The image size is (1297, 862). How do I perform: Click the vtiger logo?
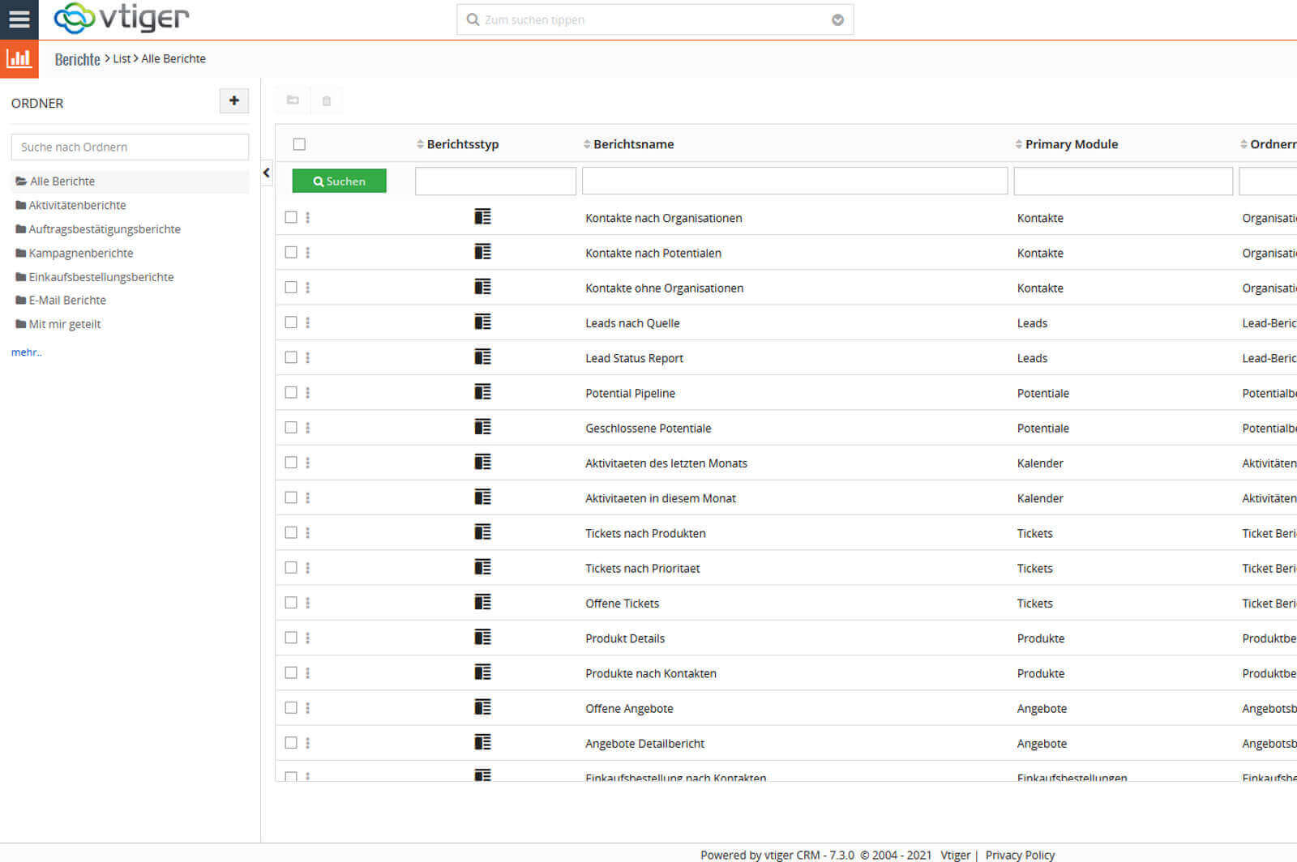(x=122, y=18)
